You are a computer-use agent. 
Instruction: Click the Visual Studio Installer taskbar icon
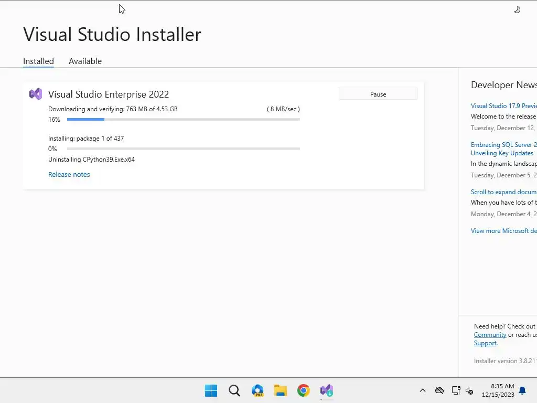327,390
